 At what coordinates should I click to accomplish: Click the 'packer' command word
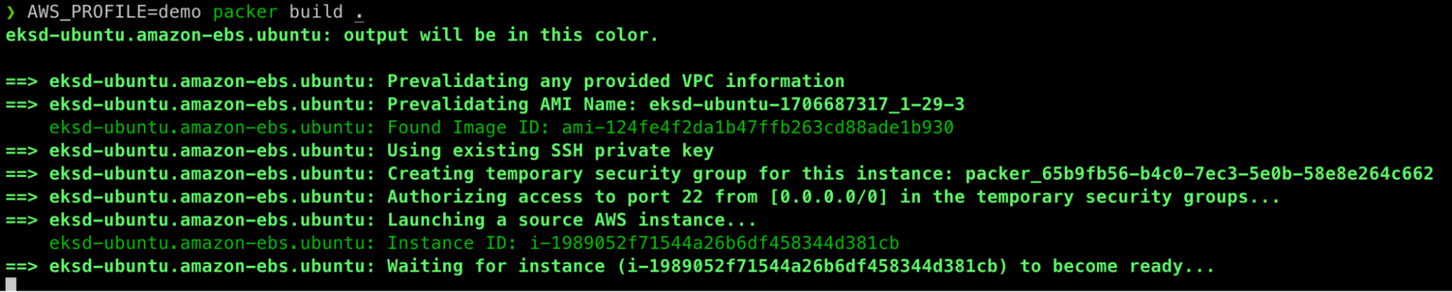[246, 12]
